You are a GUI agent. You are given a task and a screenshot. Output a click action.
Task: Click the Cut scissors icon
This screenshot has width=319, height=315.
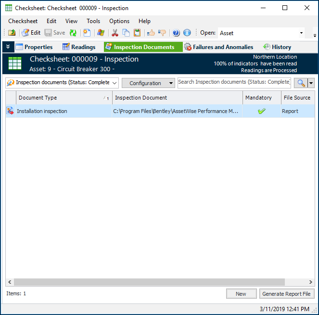[x=115, y=33]
